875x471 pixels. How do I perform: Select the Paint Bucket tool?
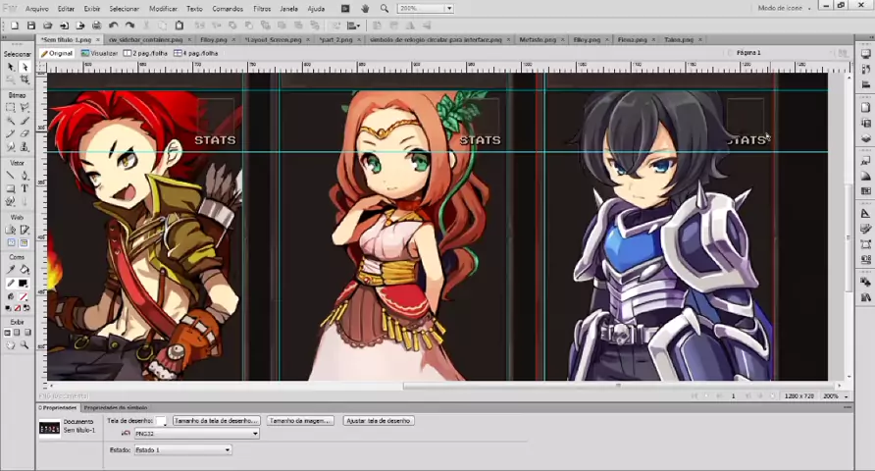pos(24,270)
